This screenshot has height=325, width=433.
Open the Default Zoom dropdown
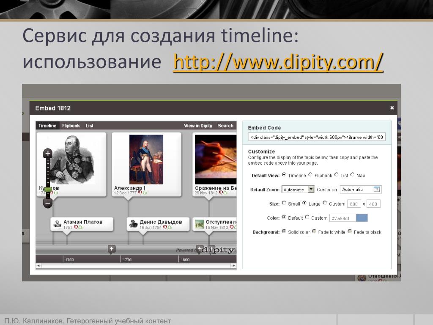pyautogui.click(x=298, y=189)
